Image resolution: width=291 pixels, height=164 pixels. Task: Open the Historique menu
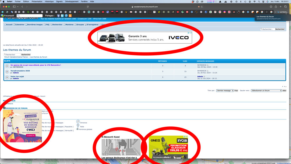(x=49, y=1)
